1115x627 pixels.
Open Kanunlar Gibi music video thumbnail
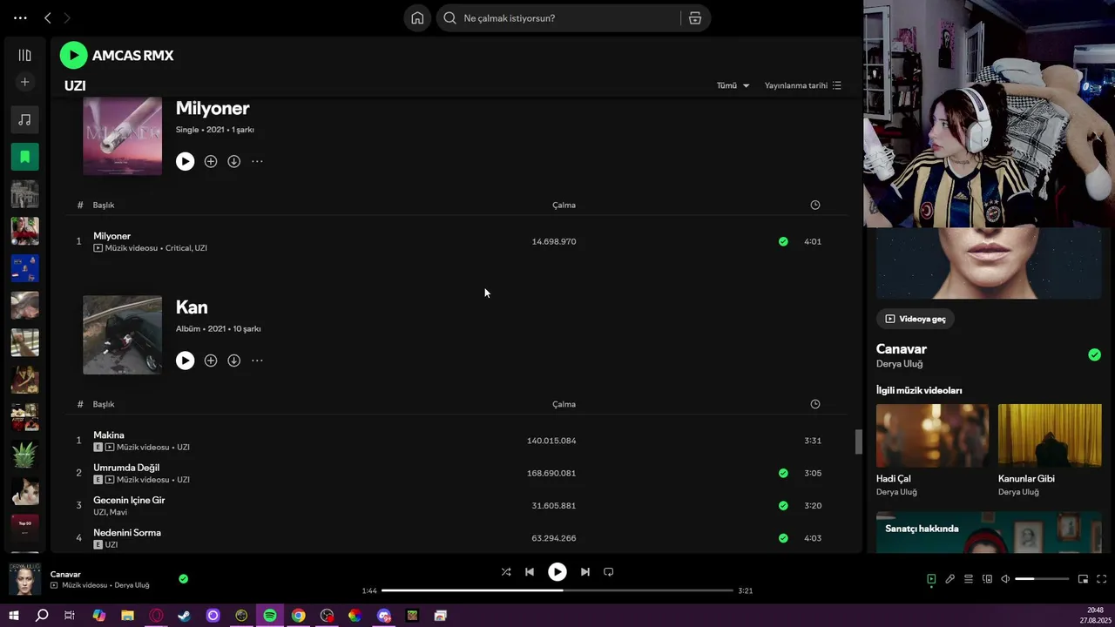[x=1050, y=435]
